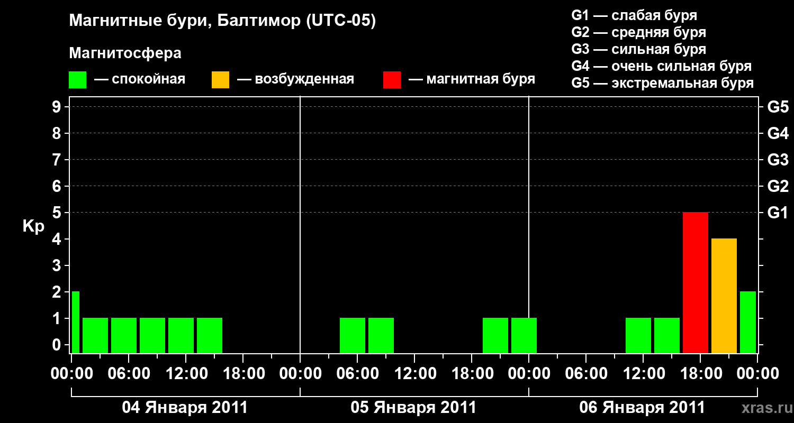
Task: Click the last green Kp 2 bar on 06 January
Action: pos(748,322)
